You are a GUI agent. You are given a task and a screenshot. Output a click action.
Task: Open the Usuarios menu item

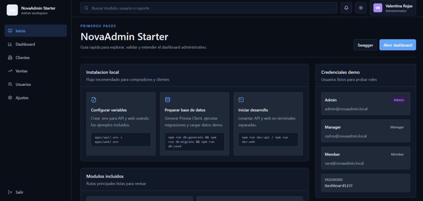tap(36, 84)
